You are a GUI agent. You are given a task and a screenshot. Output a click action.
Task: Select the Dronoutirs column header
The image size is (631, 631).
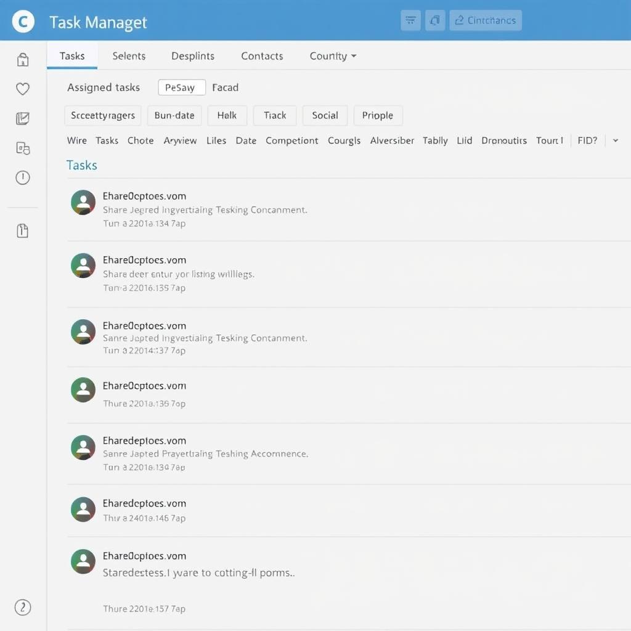coord(504,140)
